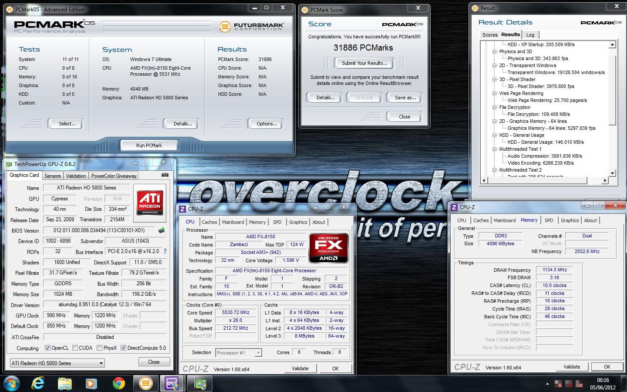The width and height of the screenshot is (627, 392).
Task: Click scroll right arrow in Result tree
Action: [605, 180]
